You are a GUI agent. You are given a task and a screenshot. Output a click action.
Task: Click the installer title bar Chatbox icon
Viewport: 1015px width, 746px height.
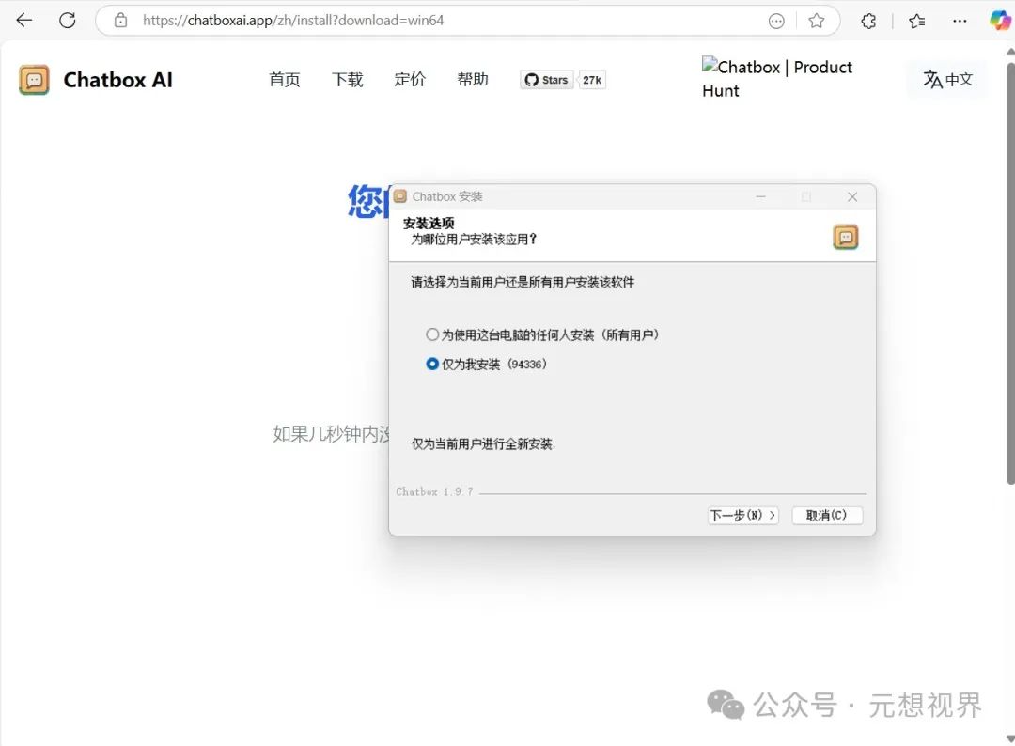click(400, 196)
